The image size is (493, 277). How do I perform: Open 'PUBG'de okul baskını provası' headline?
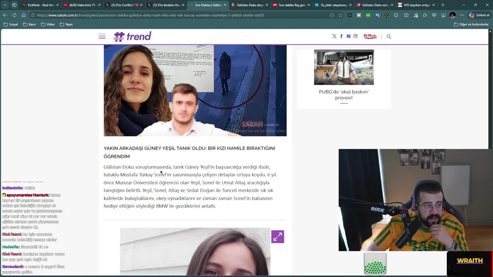344,95
